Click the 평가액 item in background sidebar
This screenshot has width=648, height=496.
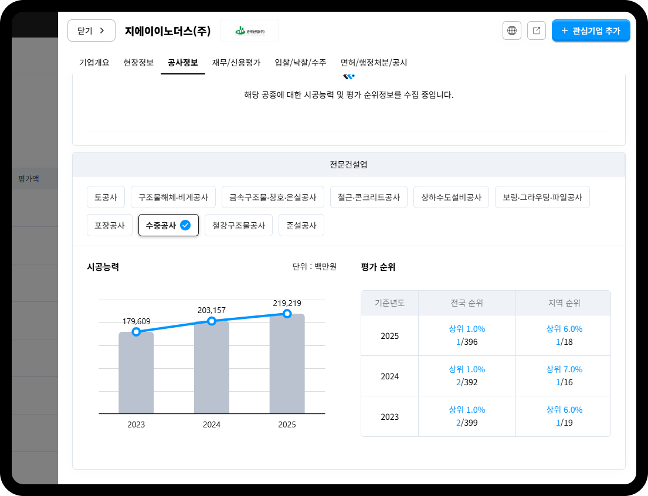29,179
